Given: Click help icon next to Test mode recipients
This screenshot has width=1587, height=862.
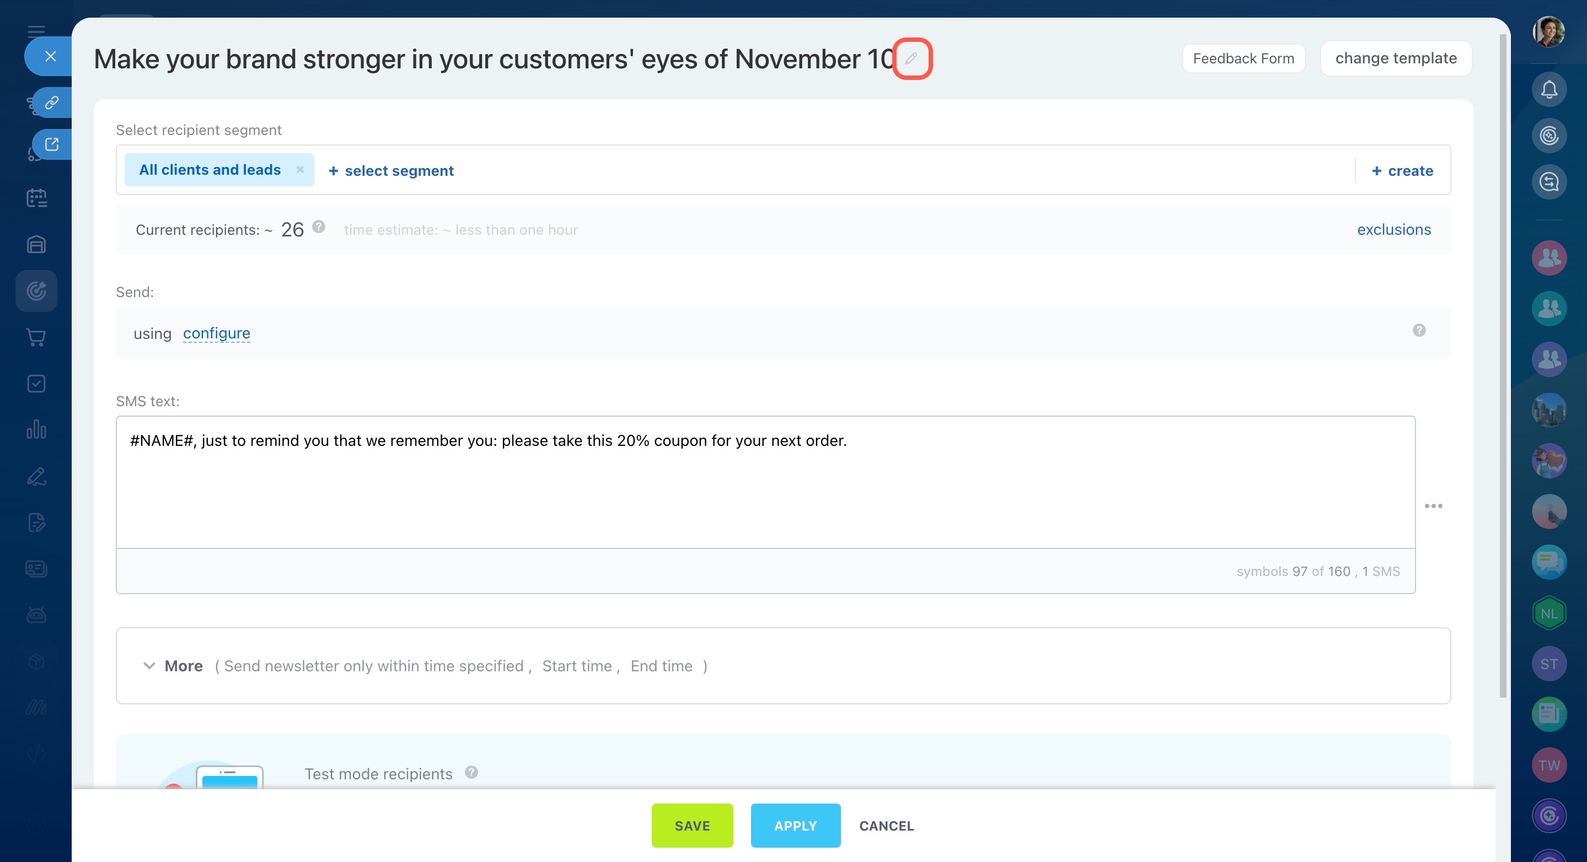Looking at the screenshot, I should 471,772.
